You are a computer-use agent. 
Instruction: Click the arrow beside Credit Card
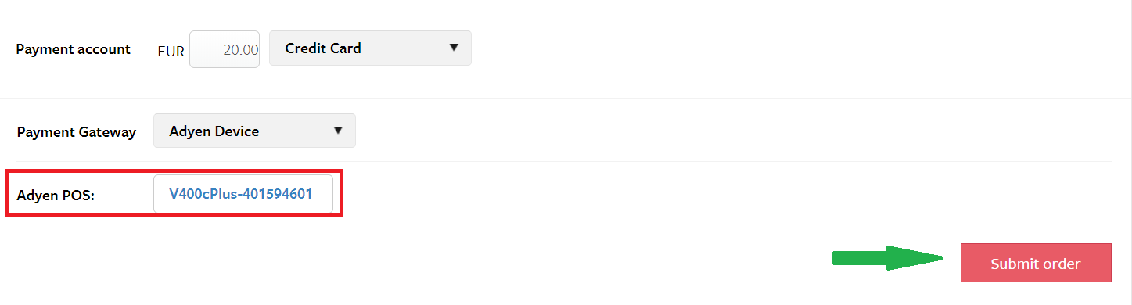click(454, 48)
